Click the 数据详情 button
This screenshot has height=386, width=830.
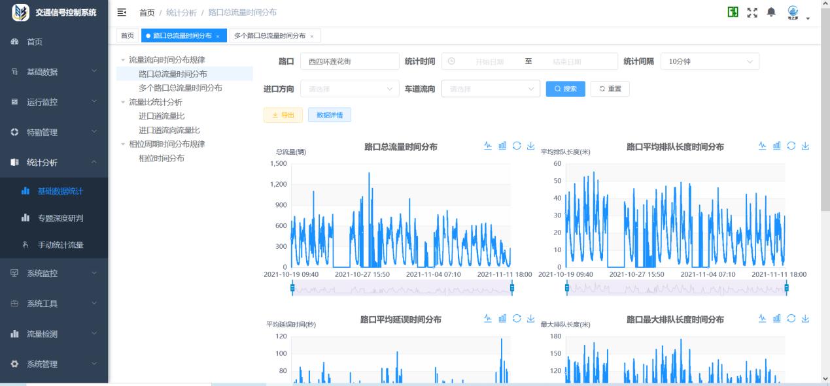pos(329,115)
